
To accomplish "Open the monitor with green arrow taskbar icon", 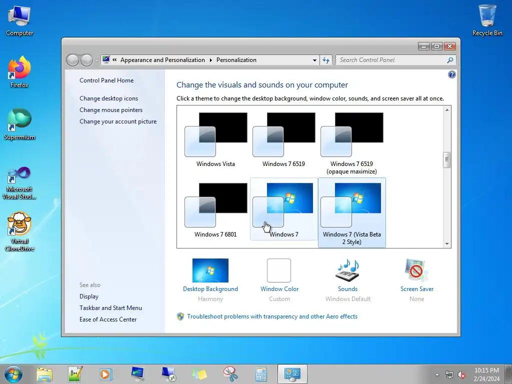I will click(137, 374).
